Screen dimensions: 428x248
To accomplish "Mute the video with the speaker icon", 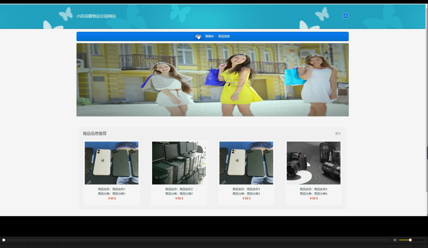I will pyautogui.click(x=395, y=240).
